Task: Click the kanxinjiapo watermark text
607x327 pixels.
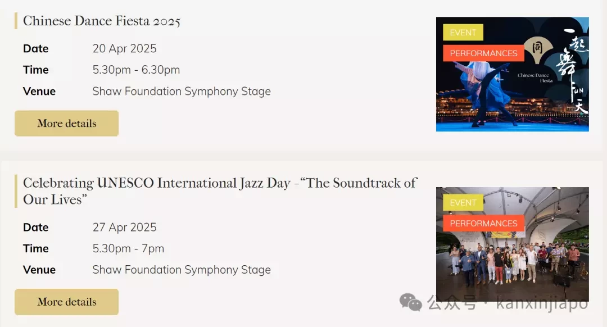Action: pyautogui.click(x=542, y=303)
